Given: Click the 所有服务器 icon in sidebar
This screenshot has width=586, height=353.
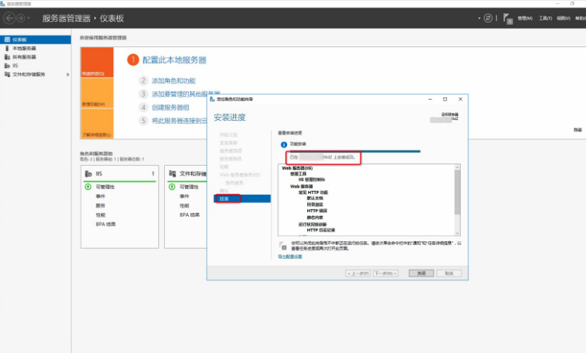Looking at the screenshot, I should point(7,57).
